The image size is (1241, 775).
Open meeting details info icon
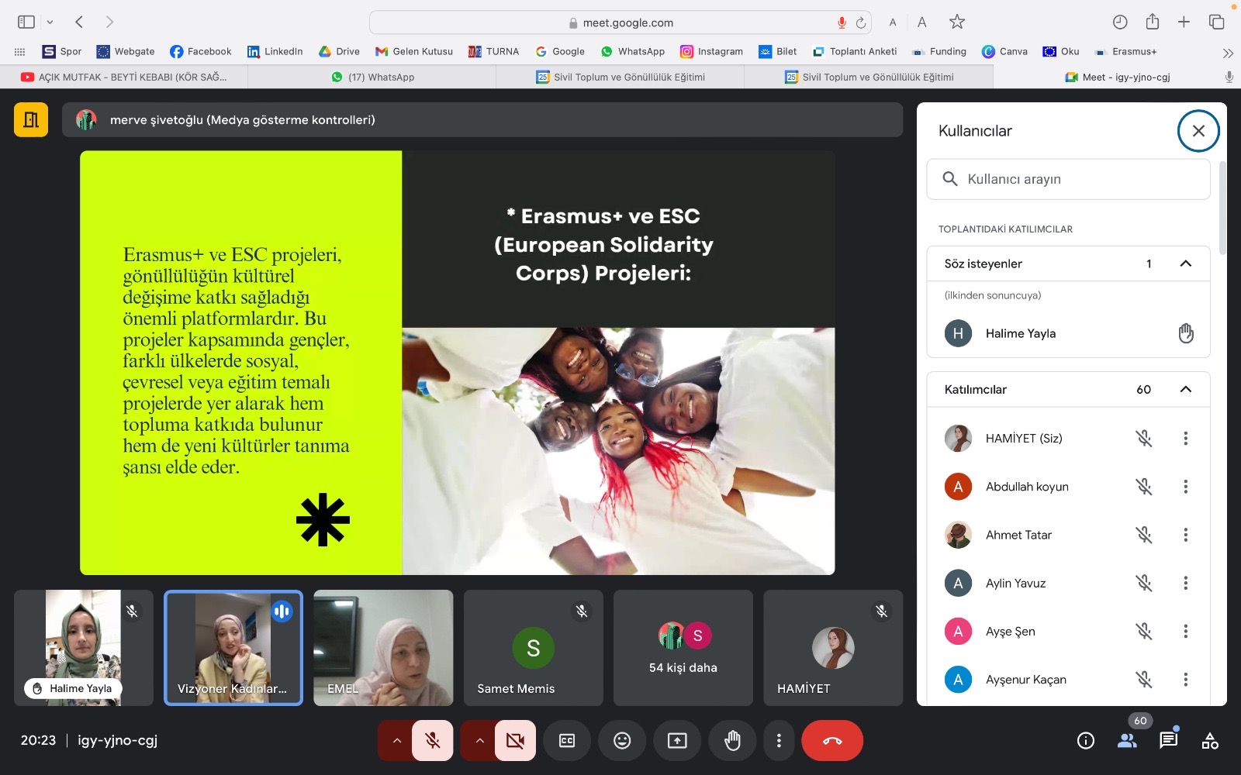[x=1086, y=741]
